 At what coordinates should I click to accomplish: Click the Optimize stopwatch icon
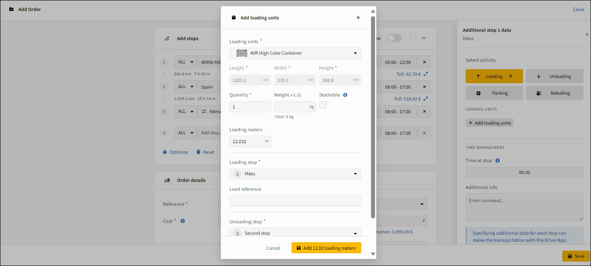[165, 152]
